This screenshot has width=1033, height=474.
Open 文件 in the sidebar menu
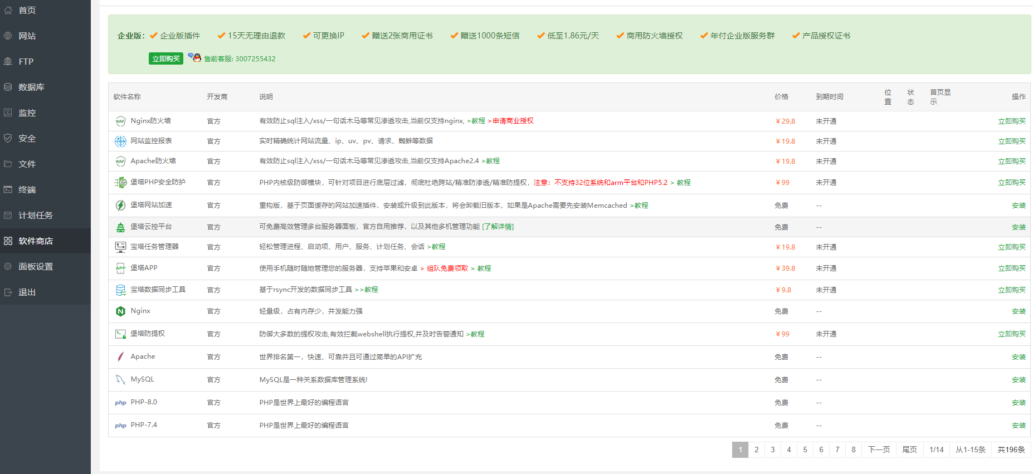[x=27, y=164]
